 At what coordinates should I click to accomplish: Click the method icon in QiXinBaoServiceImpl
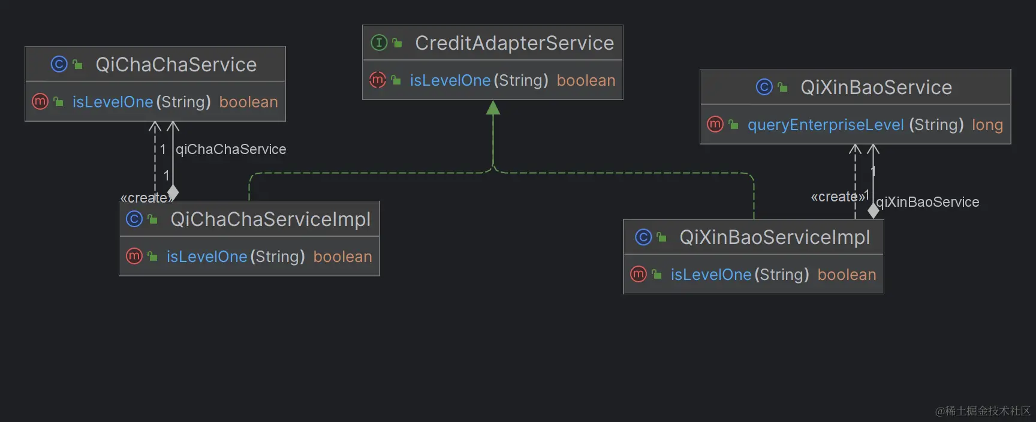[x=638, y=274]
